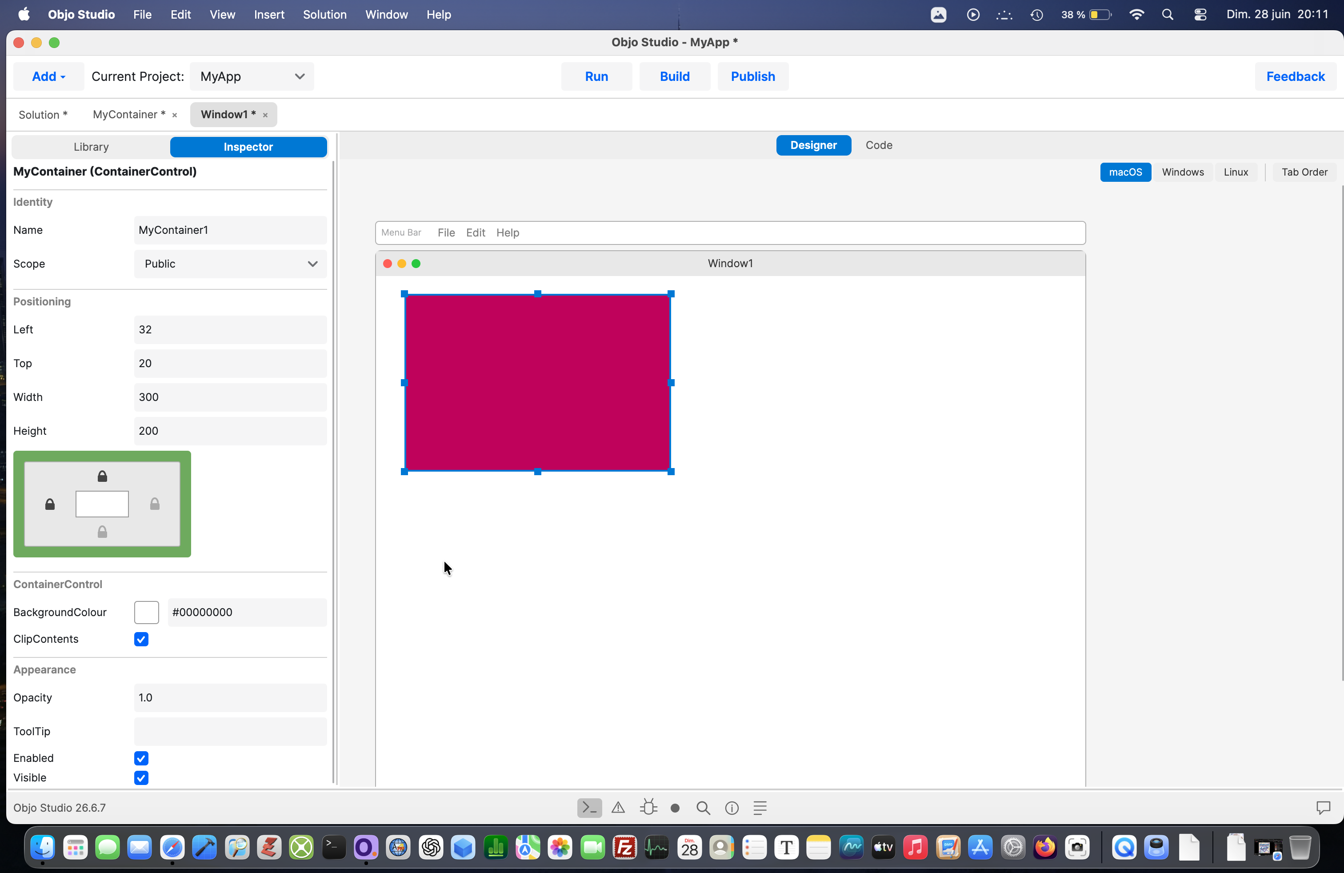Click the breakpoint dot icon in status bar
Viewport: 1344px width, 873px height.
pos(675,808)
